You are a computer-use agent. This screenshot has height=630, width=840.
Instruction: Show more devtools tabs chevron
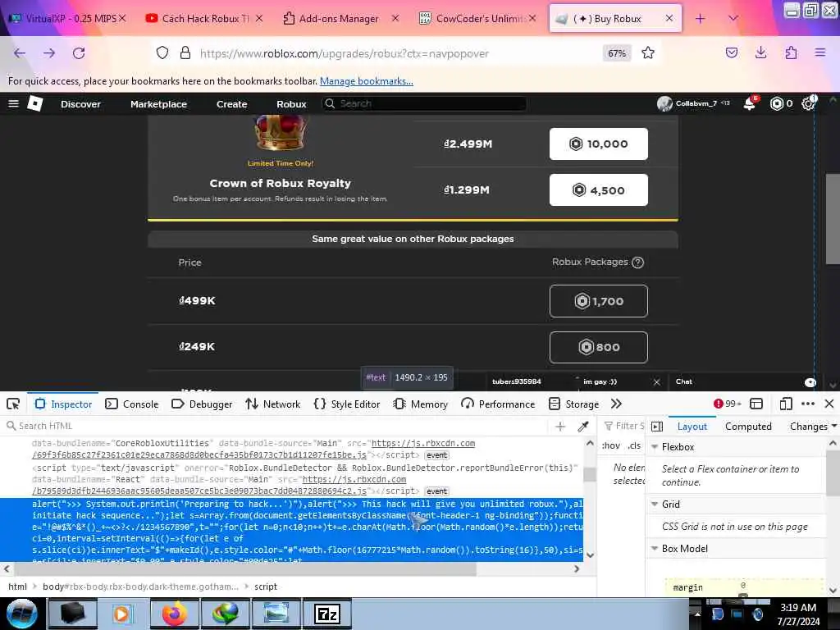[x=616, y=404]
